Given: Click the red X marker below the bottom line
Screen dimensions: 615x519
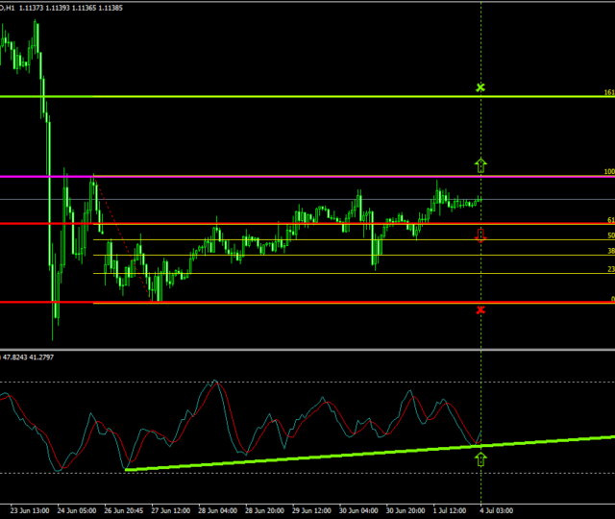Looking at the screenshot, I should [480, 309].
